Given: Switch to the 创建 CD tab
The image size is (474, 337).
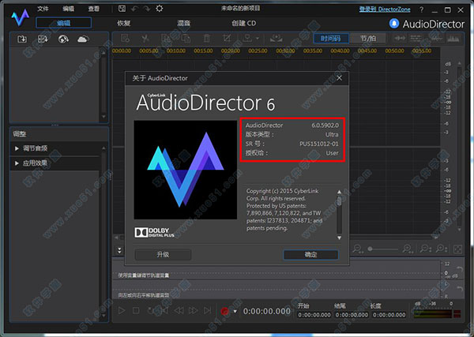Looking at the screenshot, I should 243,23.
